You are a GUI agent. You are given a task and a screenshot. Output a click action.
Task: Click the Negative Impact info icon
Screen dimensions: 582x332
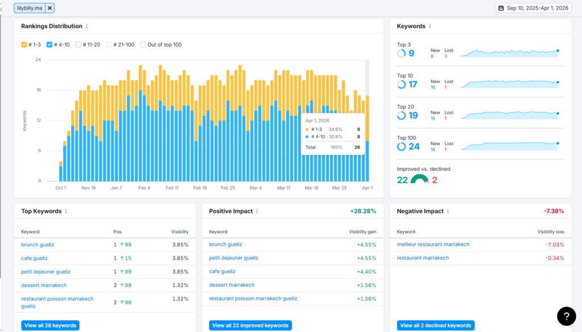448,211
